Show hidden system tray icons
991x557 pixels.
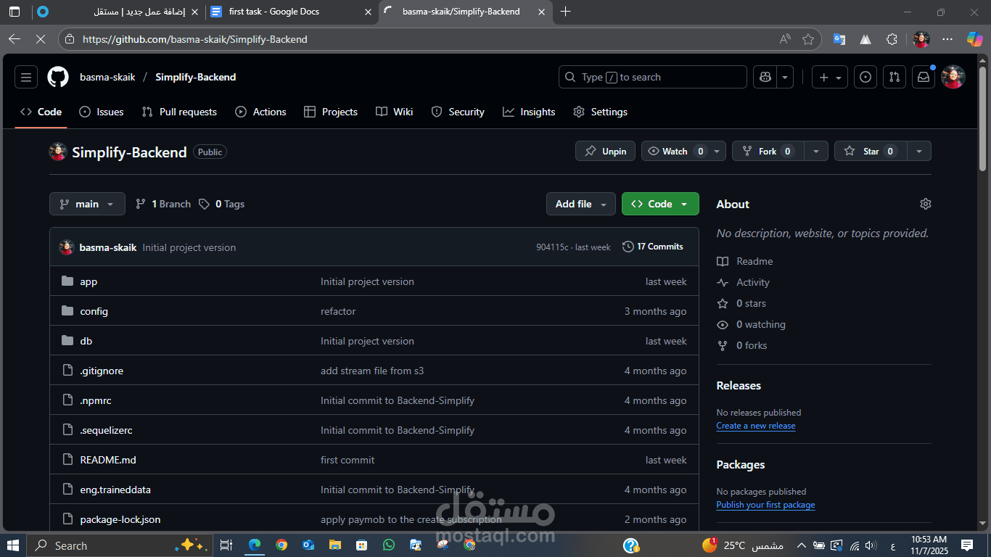click(x=801, y=545)
